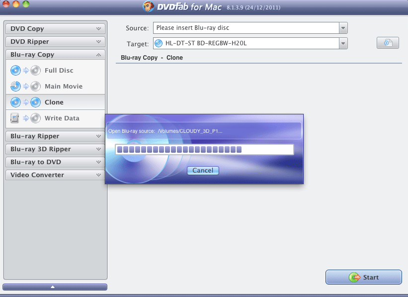
Task: Expand the Video Converter section
Action: point(55,175)
